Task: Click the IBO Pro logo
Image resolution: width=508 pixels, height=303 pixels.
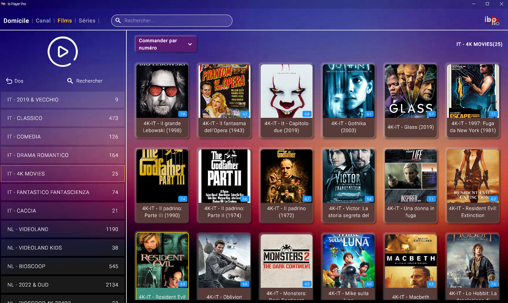Action: pyautogui.click(x=492, y=21)
